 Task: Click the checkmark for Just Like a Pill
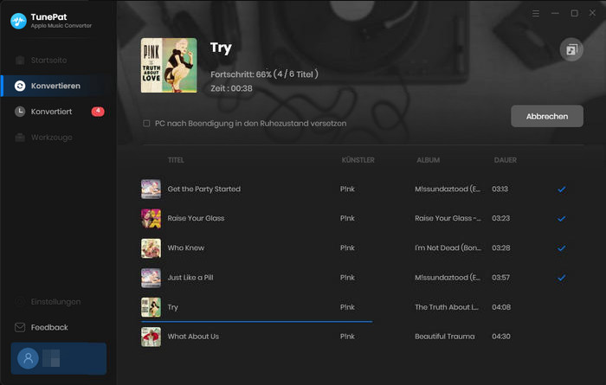pos(562,278)
